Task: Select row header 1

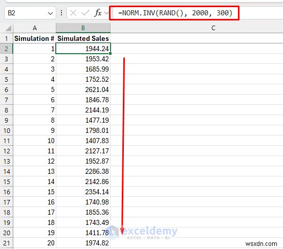Action: pyautogui.click(x=6, y=38)
